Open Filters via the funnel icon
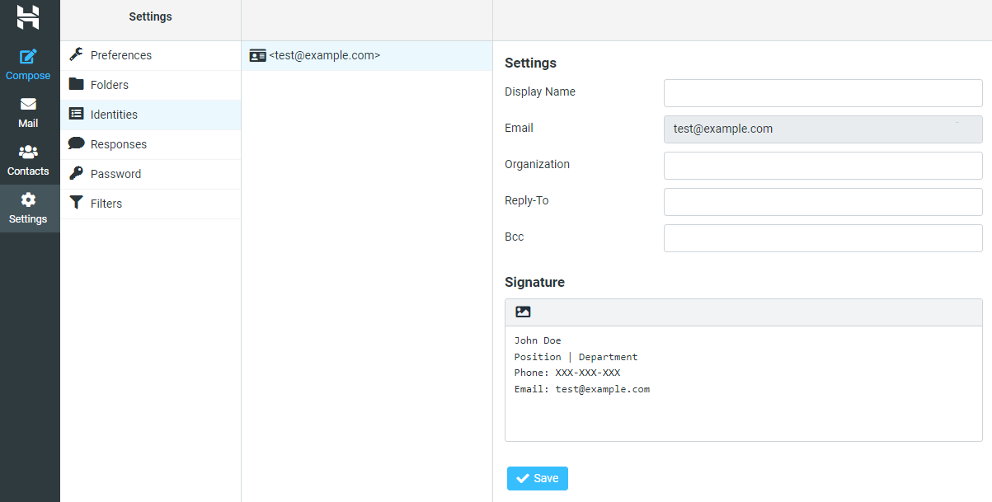This screenshot has width=992, height=502. [x=76, y=203]
